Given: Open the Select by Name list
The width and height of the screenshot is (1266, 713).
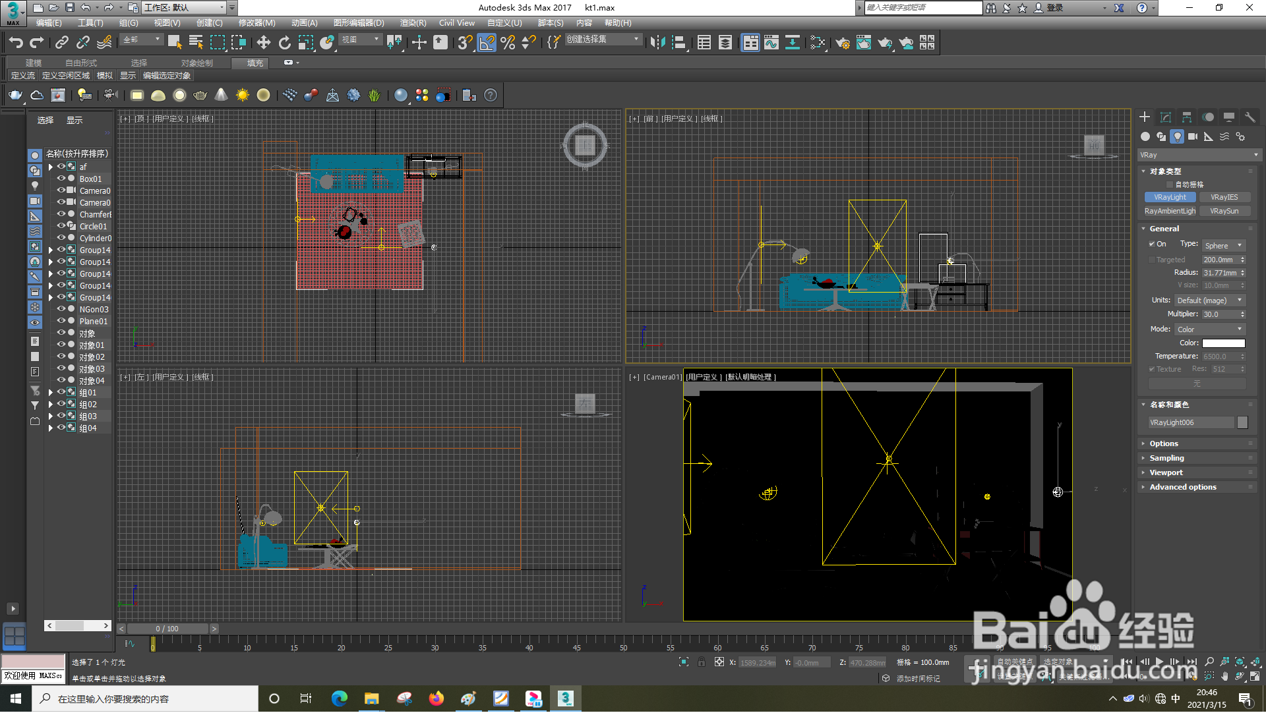Looking at the screenshot, I should pos(196,43).
